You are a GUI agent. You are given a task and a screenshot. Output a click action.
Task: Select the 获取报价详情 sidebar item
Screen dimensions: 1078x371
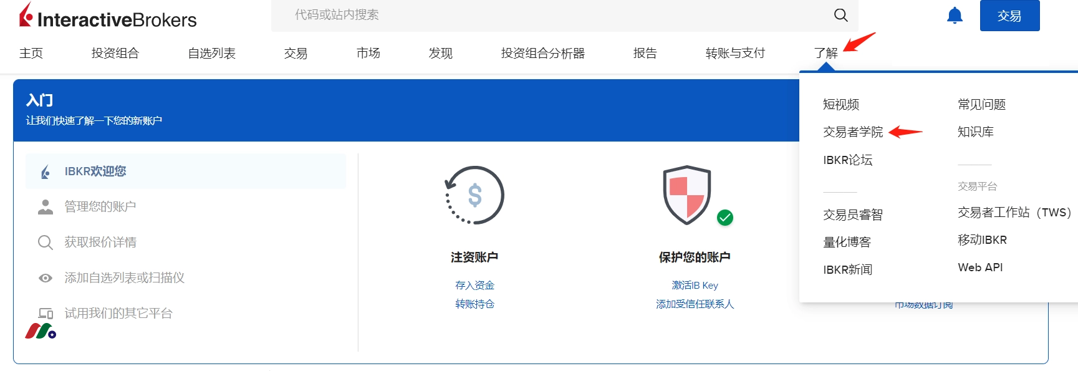pos(186,243)
